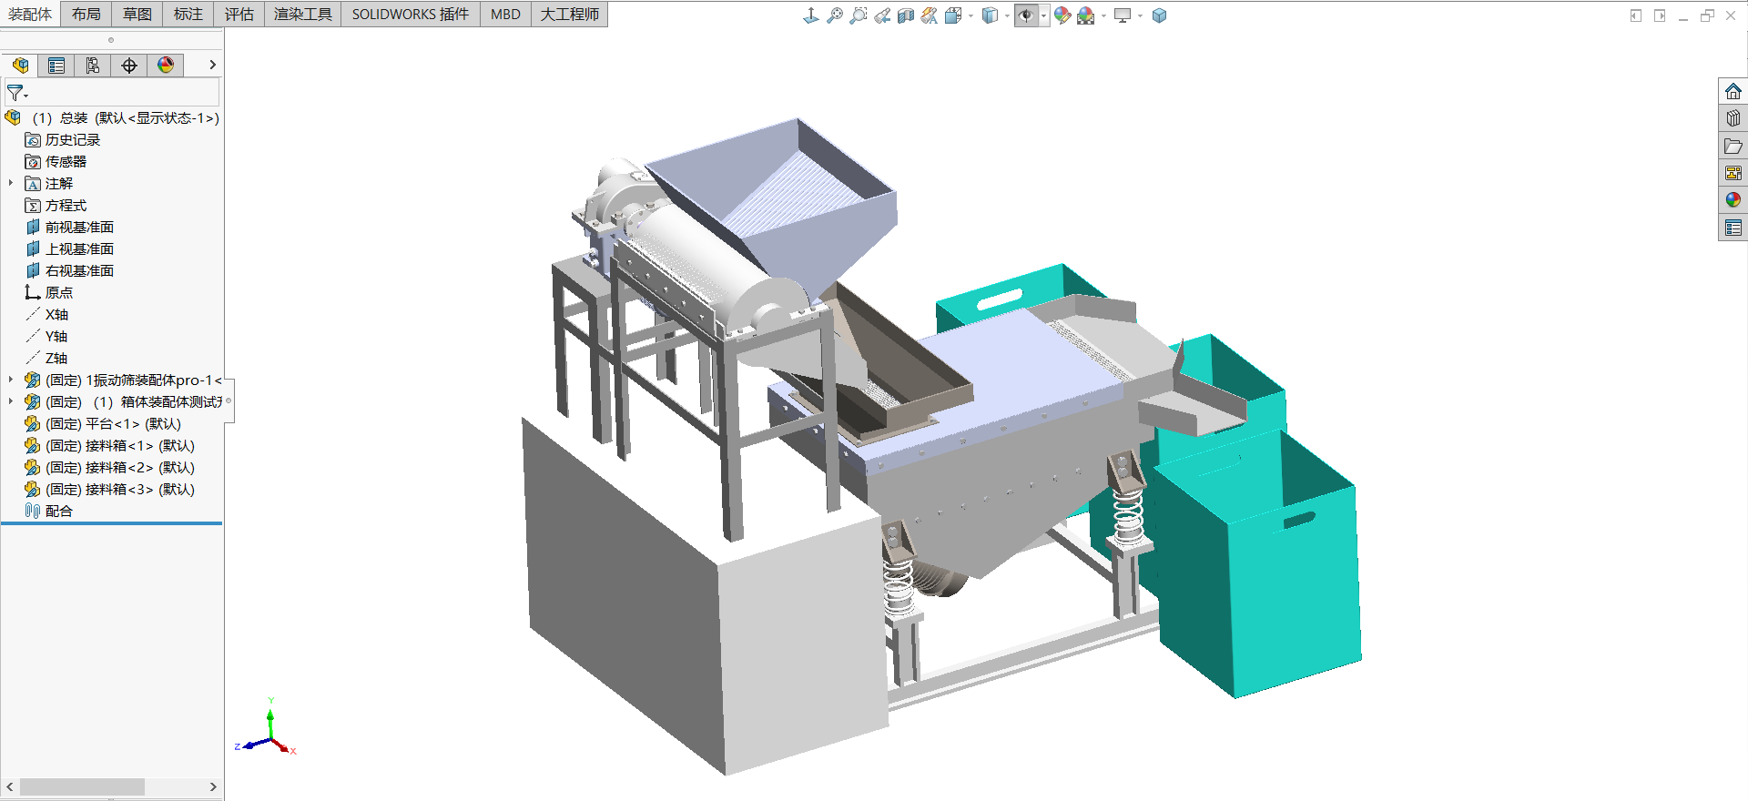1748x801 pixels.
Task: Click the blue 3D cube icon in view toolbar
Action: point(1159,15)
